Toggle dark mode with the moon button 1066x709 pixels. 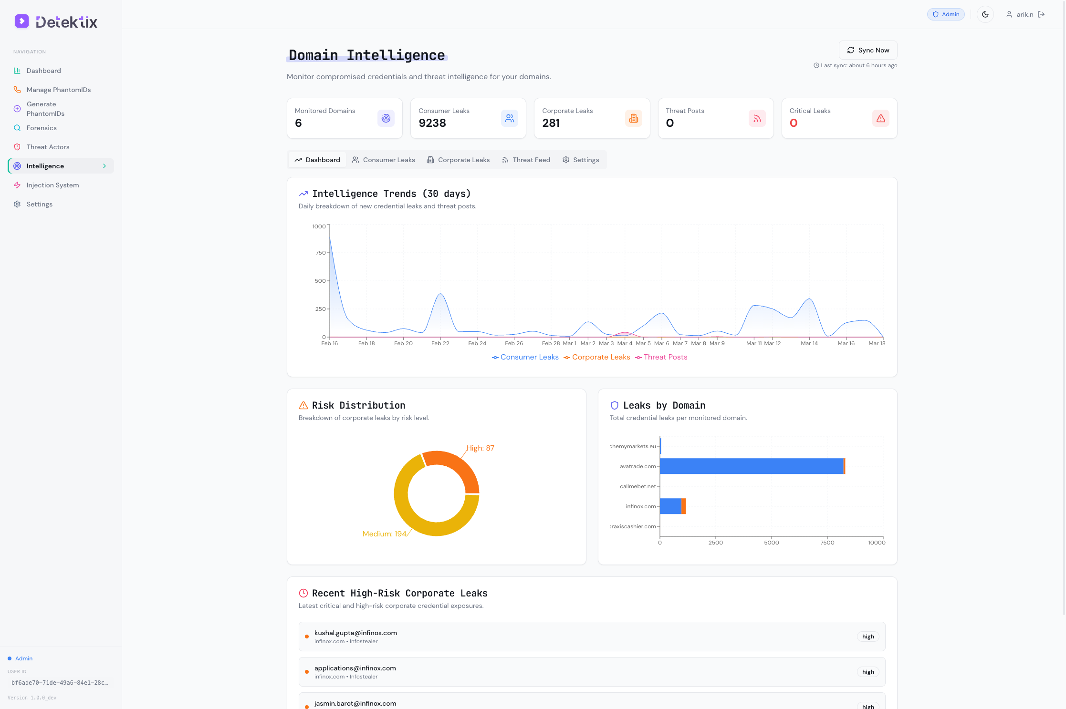(x=985, y=14)
